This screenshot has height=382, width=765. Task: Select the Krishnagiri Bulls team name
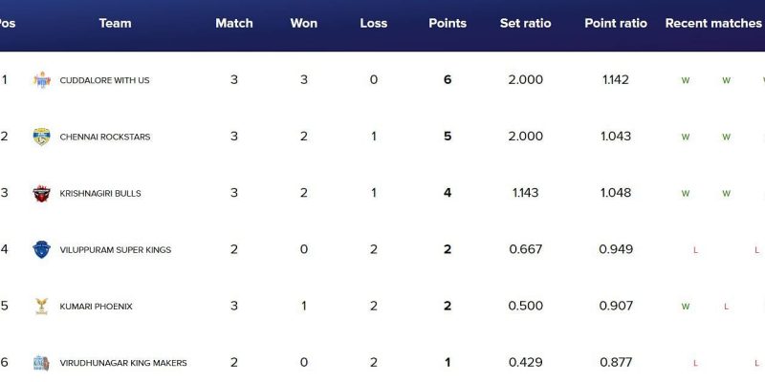click(x=100, y=193)
